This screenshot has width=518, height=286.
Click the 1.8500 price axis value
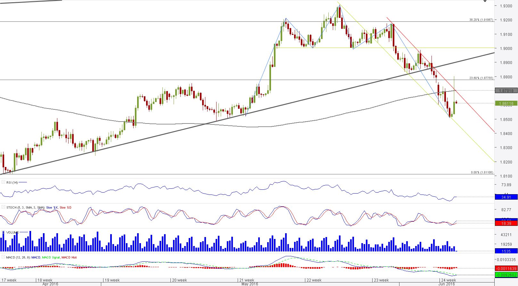506,120
